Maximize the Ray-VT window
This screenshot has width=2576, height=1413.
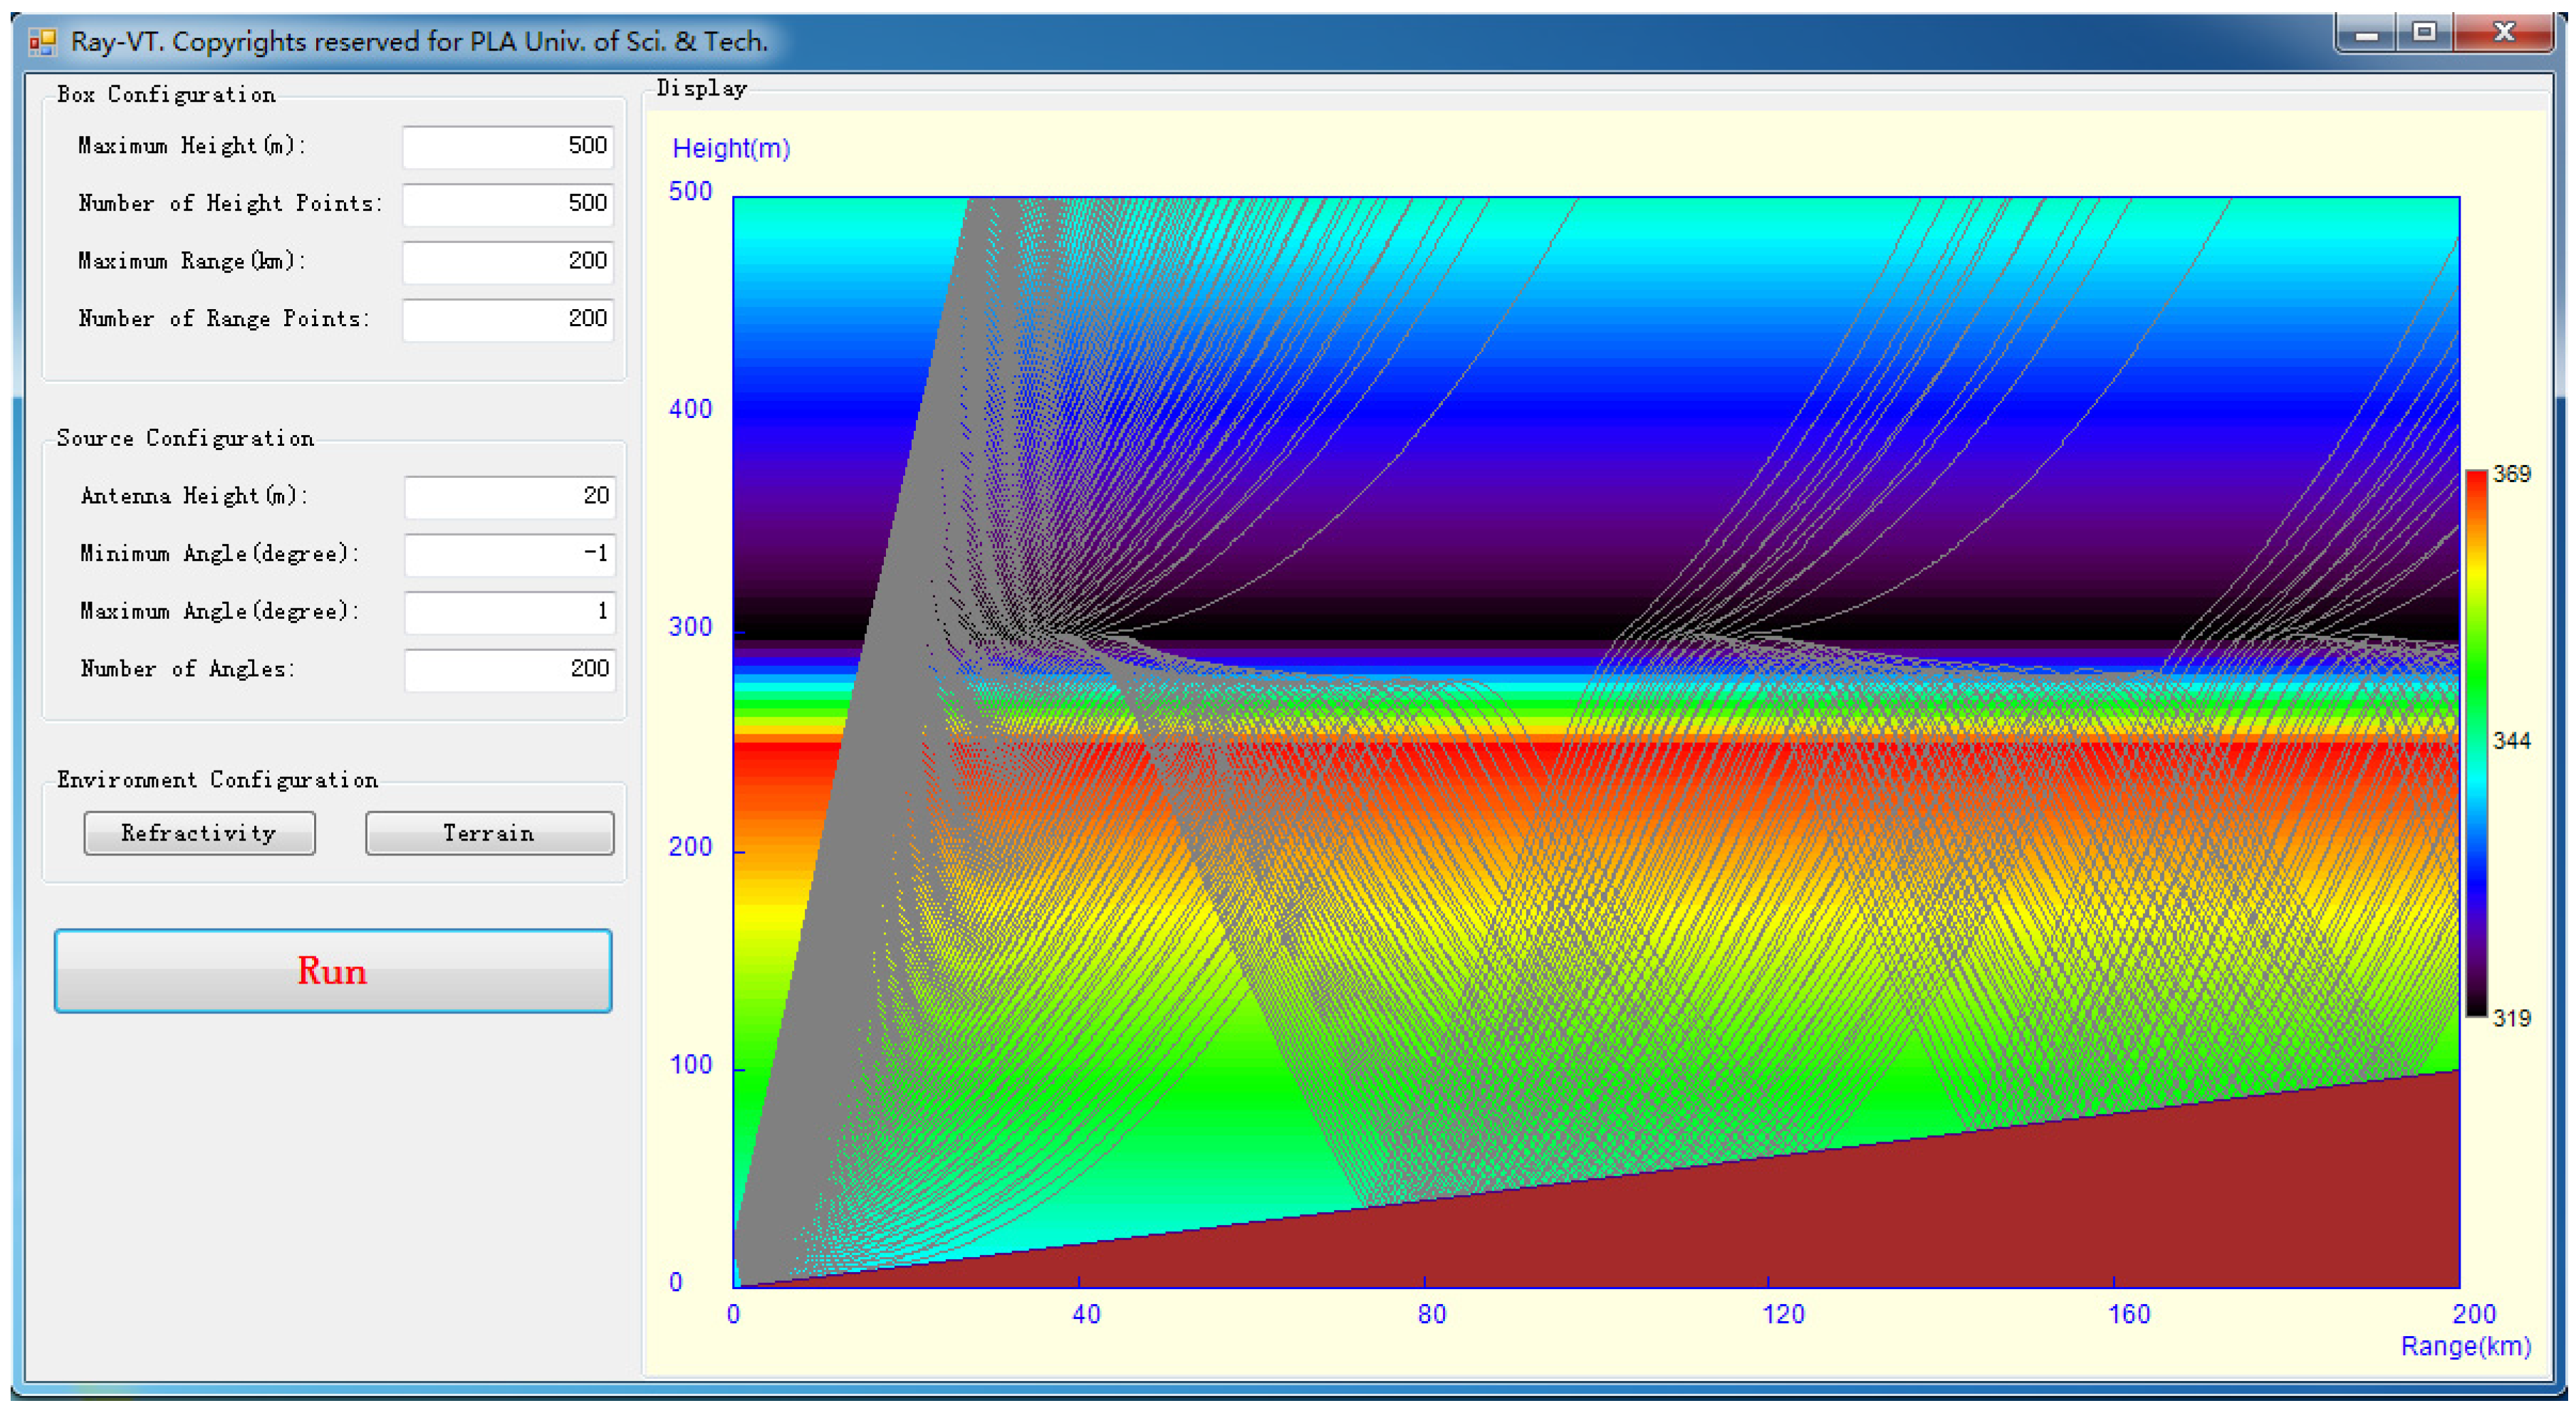click(2424, 33)
